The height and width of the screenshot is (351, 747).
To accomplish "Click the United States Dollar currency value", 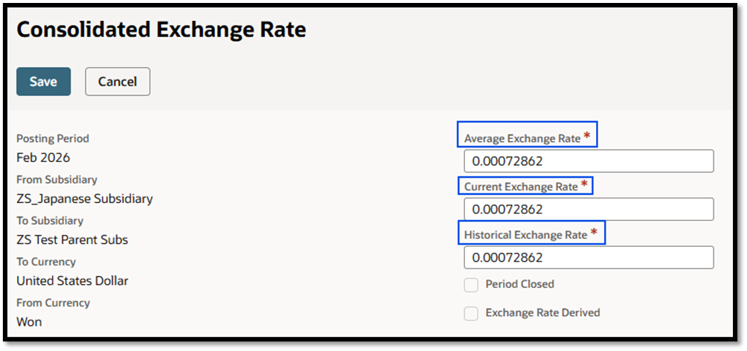I will (72, 281).
